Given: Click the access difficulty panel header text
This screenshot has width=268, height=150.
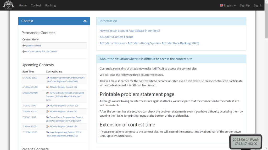Looking at the screenshot, I should tap(146, 59).
